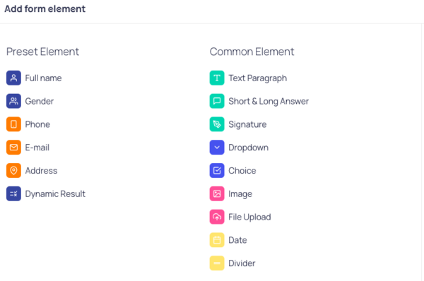
Task: Click the orange Phone icon
Action: (x=13, y=124)
